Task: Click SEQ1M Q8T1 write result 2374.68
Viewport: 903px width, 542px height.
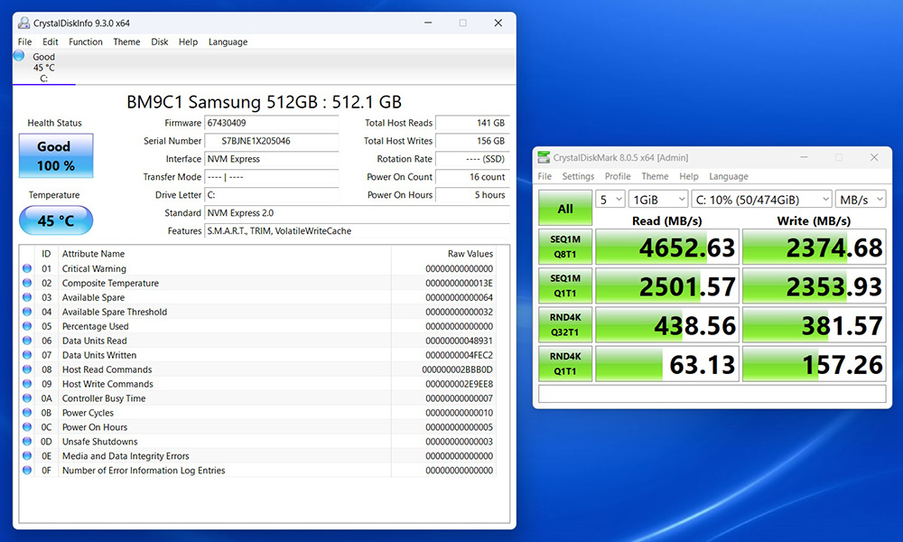Action: (x=814, y=247)
